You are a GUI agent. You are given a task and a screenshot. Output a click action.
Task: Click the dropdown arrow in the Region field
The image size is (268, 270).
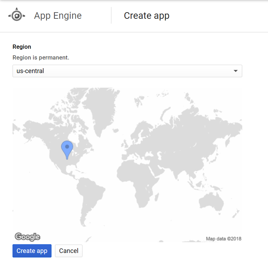point(235,71)
